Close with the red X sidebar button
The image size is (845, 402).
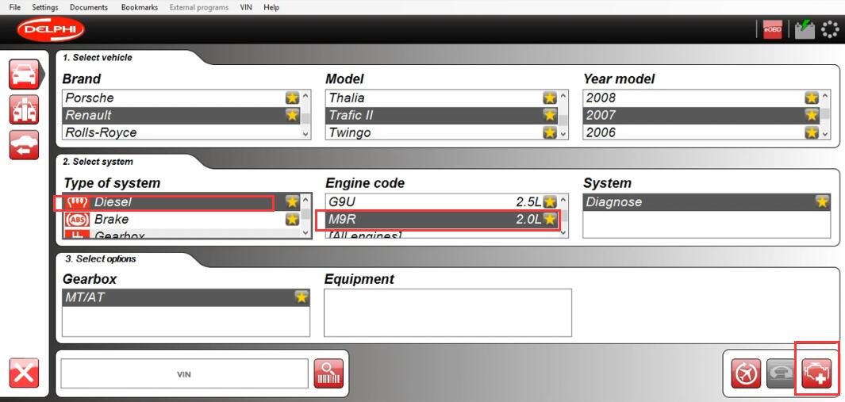[25, 373]
